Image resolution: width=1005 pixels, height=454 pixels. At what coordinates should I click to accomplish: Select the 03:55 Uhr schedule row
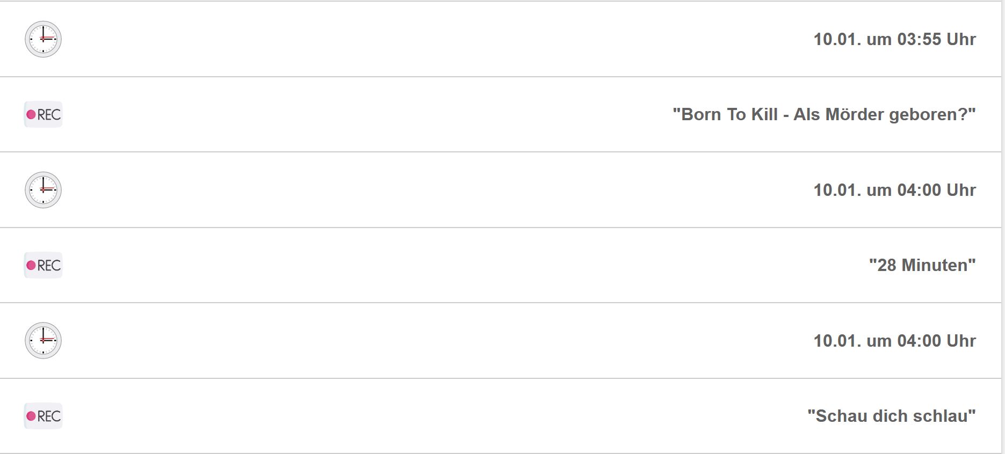[500, 39]
